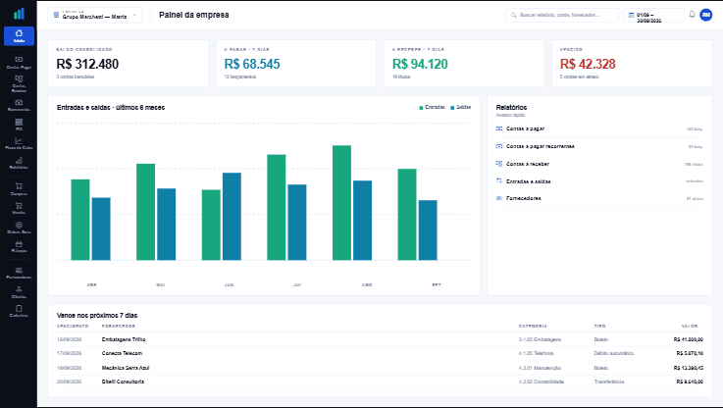Select the R$ 94.120 a receber card
This screenshot has height=408, width=723.
(x=464, y=63)
